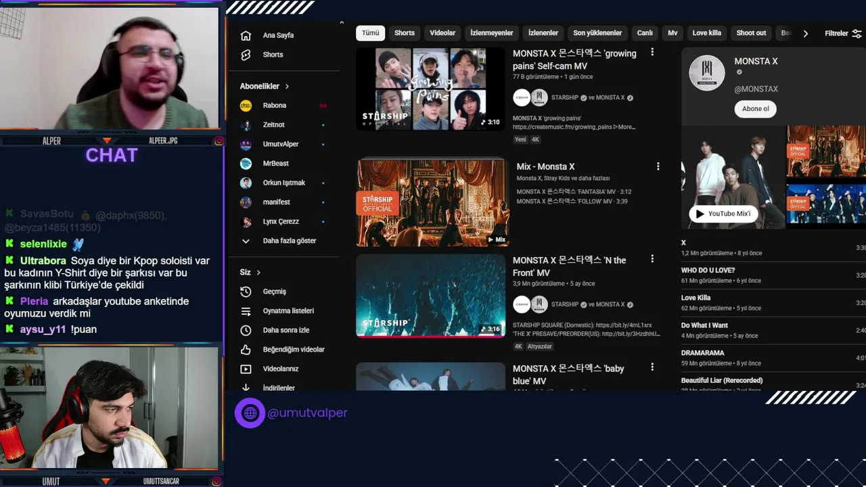
Task: Click Mix - Monsta X thumbnail
Action: pos(431,203)
